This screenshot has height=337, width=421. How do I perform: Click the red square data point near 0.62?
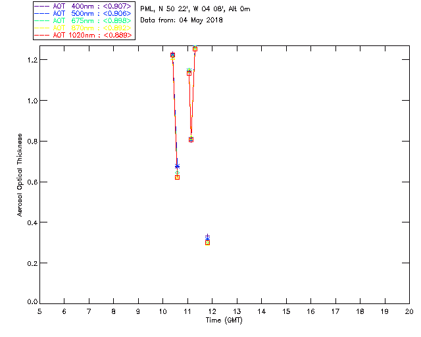(177, 177)
